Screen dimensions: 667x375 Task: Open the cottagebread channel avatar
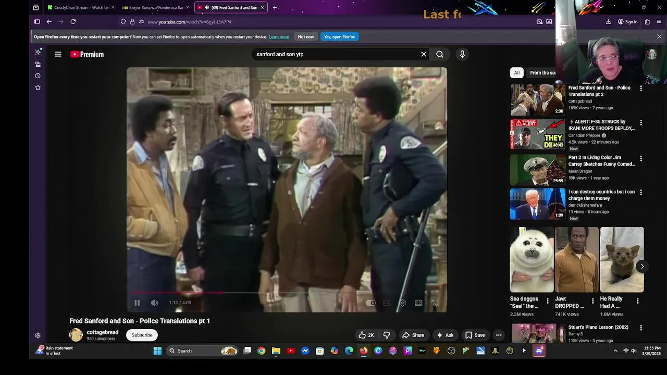point(76,335)
